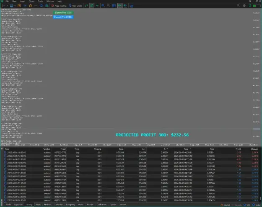Screen dimensions: 262x207
Task: Click the green globe signals icon
Action: pyautogui.click(x=47, y=6)
